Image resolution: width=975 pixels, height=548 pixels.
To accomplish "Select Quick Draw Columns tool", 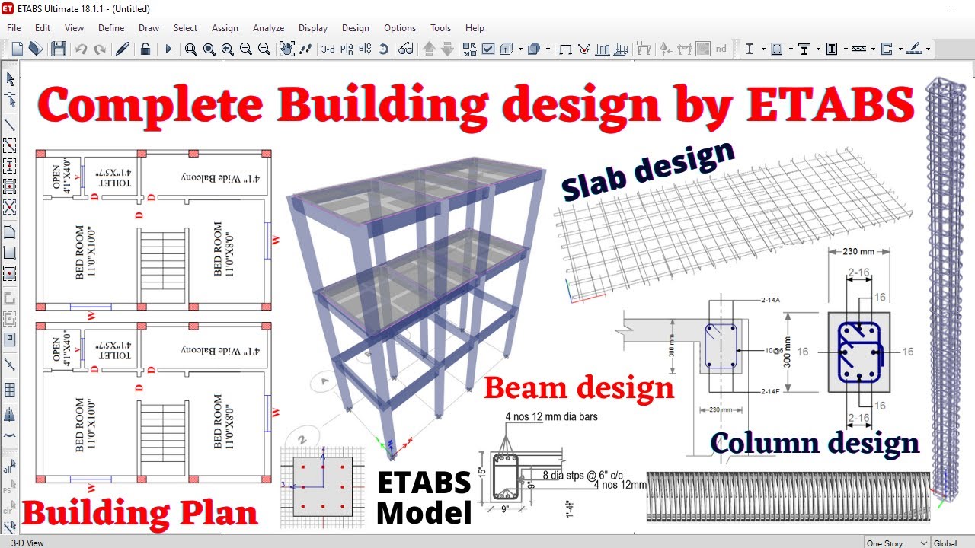I will pos(10,165).
